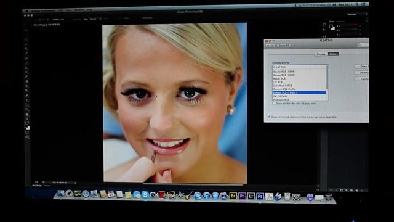This screenshot has width=394, height=222.
Task: Select the Photoshop document tab
Action: 47,25
